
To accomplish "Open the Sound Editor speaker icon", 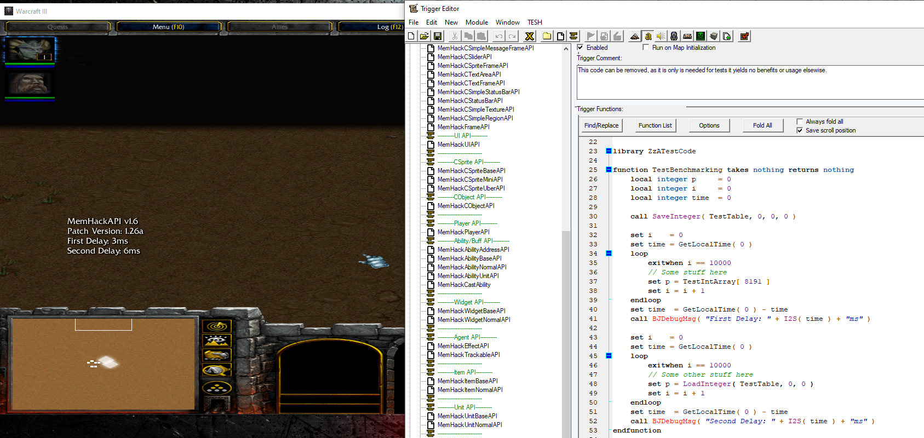I will tap(661, 36).
